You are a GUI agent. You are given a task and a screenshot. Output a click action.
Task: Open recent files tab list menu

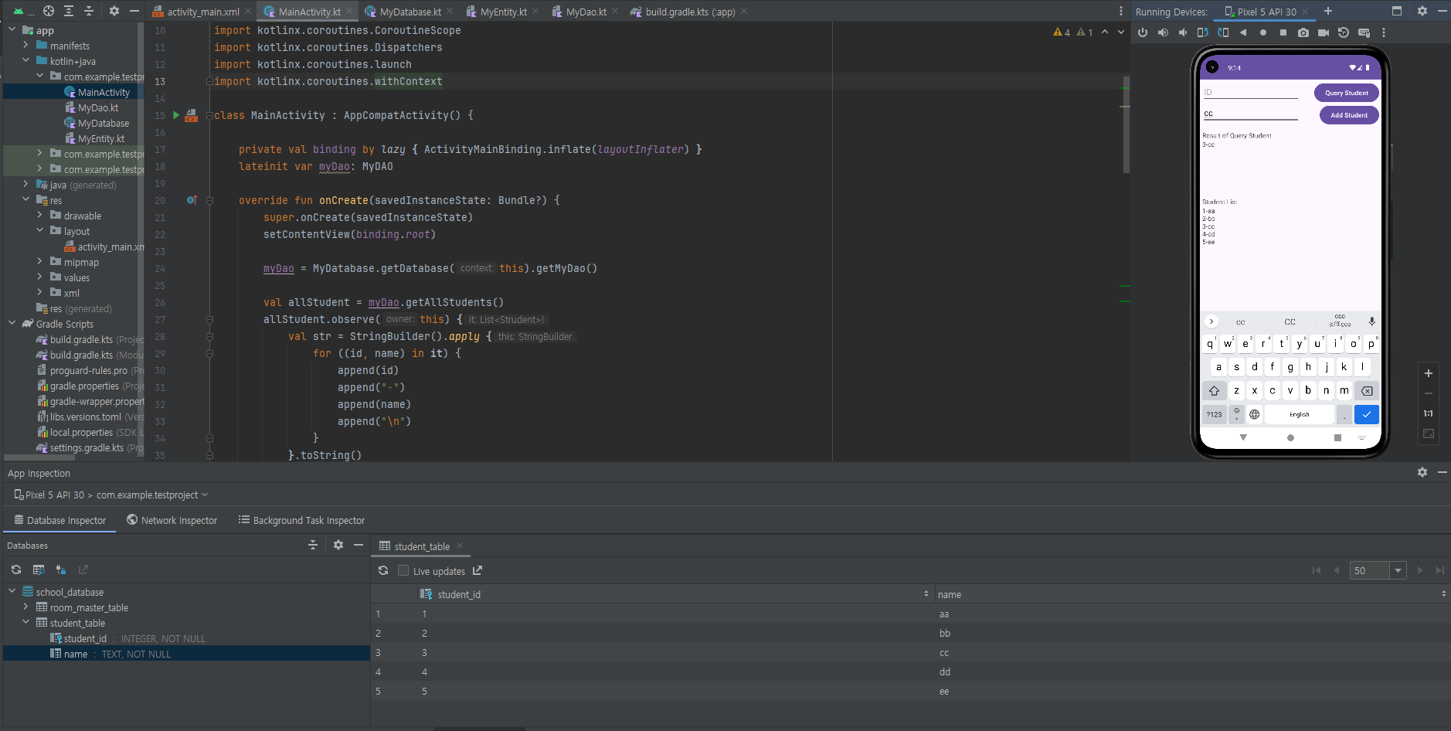tap(1121, 11)
